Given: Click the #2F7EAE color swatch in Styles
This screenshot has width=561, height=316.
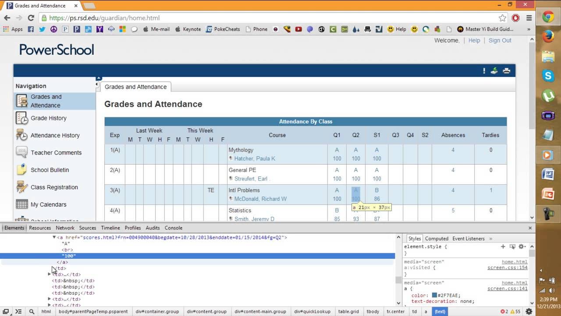Looking at the screenshot, I should tap(435, 295).
